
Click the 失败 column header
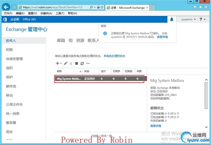point(141,71)
